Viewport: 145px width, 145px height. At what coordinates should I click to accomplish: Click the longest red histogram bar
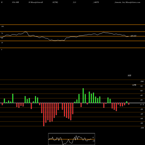(x=44, y=115)
